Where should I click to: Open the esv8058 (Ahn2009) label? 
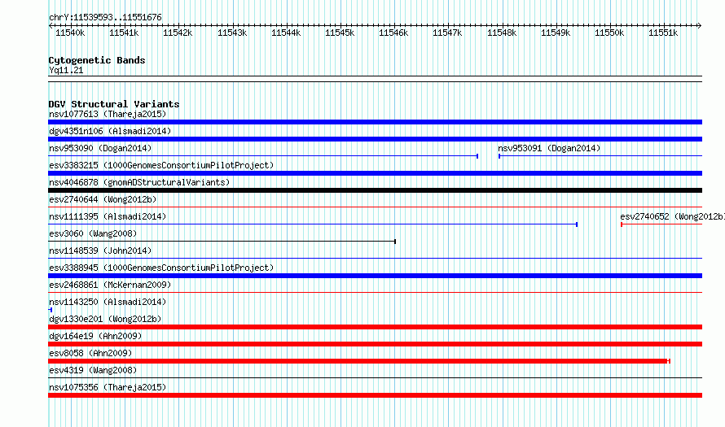tap(90, 353)
